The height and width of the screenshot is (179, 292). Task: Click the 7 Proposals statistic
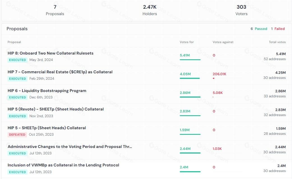pos(55,10)
